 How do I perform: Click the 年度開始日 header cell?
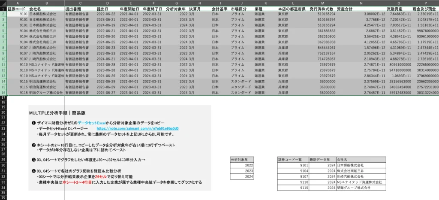(x=130, y=9)
